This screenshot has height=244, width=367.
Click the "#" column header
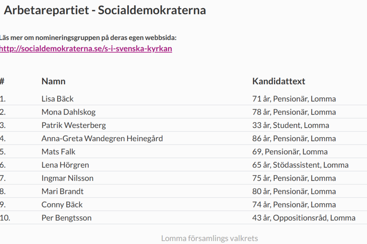(x=2, y=81)
